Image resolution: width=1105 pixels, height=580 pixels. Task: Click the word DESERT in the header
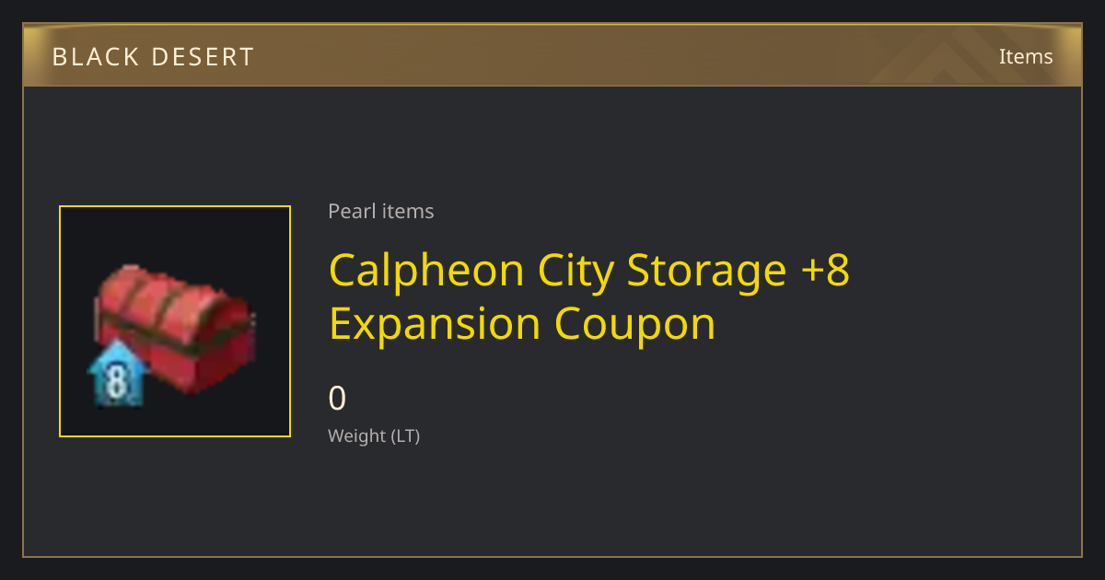(203, 57)
